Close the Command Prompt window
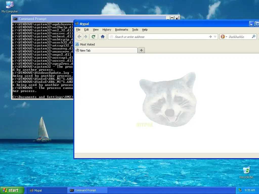 point(177,18)
